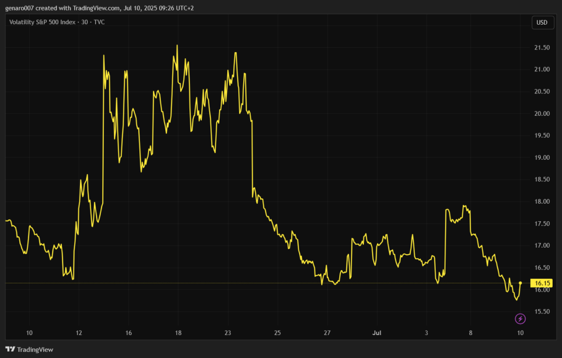Click the TradingView text beside the logo
The image size is (562, 358).
pyautogui.click(x=35, y=349)
